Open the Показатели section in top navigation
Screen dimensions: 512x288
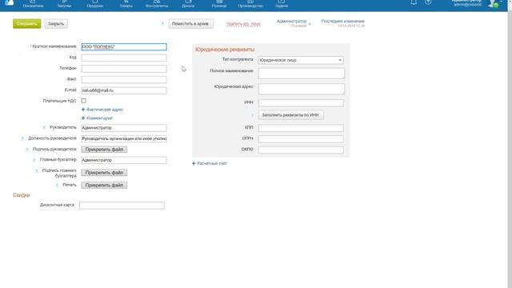coord(33,4)
